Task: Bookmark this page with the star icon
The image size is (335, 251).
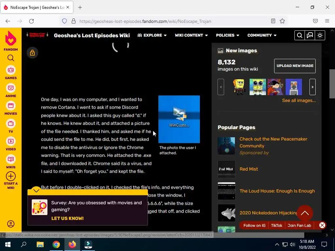Action: (x=282, y=21)
